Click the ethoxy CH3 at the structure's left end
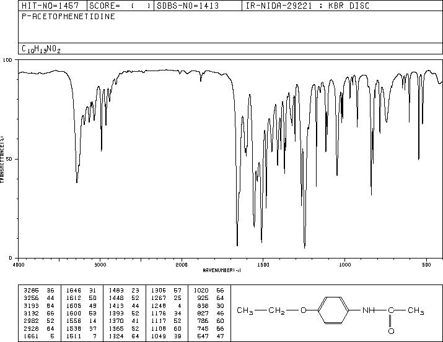 pyautogui.click(x=245, y=310)
